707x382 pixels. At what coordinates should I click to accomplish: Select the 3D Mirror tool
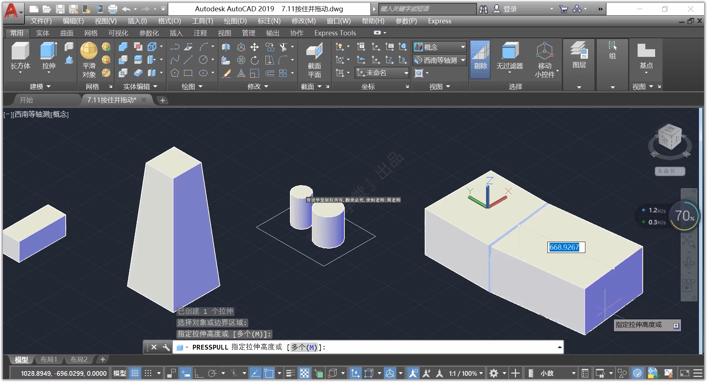coord(226,47)
